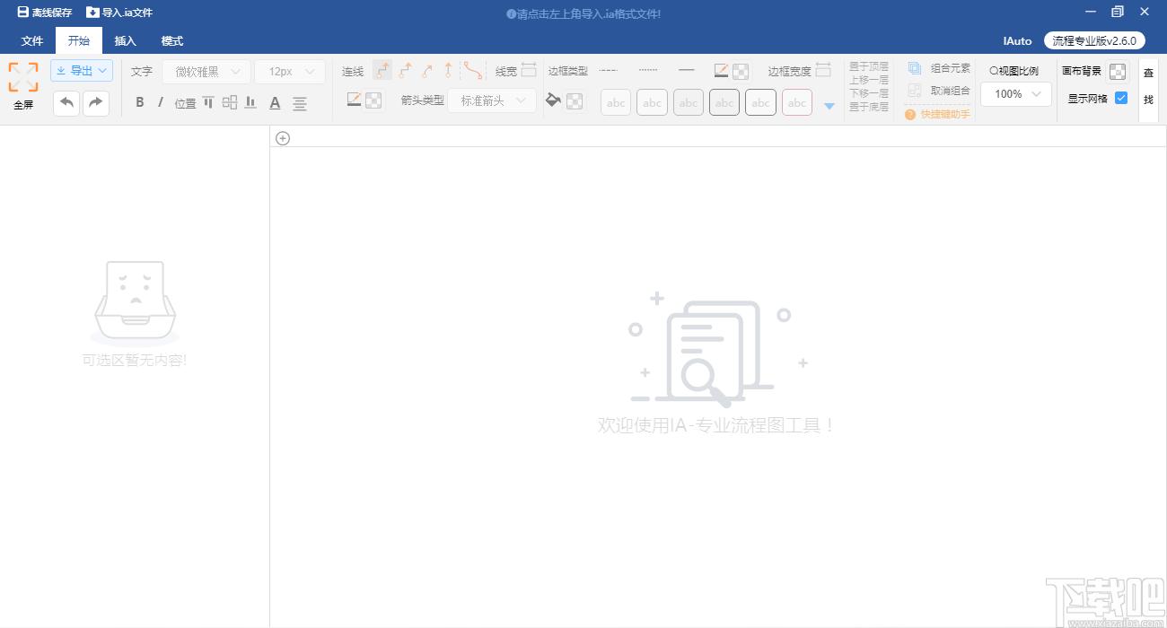This screenshot has width=1167, height=628.
Task: Apply the fifth abc shape style preset
Action: pos(761,102)
